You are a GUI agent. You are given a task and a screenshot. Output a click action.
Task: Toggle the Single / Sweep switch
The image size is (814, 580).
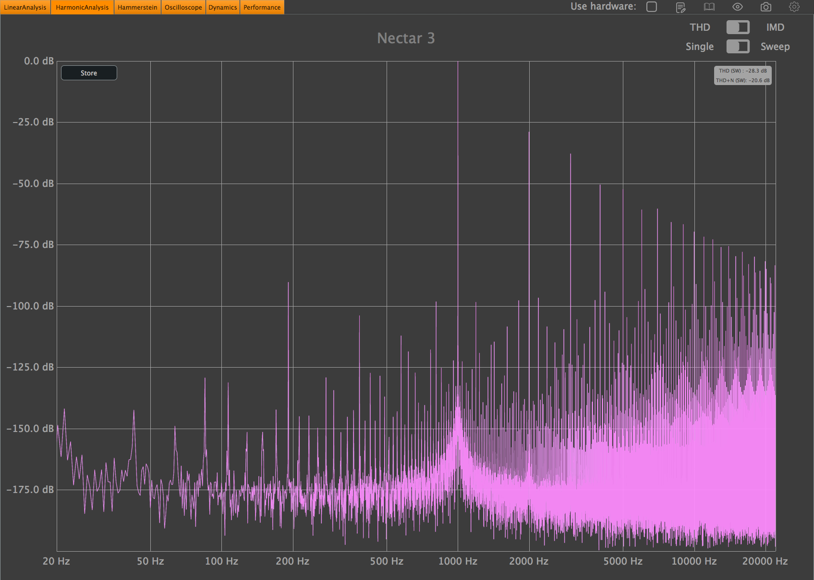coord(738,47)
